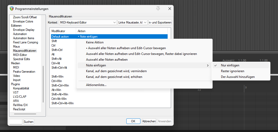Select 'MIDI-Editor' in the settings tree

20,55
